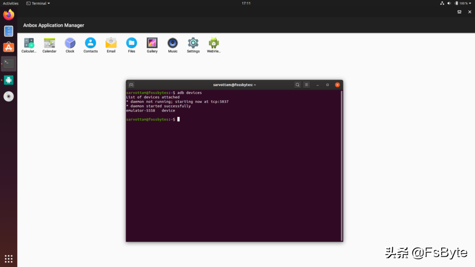475x267 pixels.
Task: Open the Clock app
Action: 70,43
